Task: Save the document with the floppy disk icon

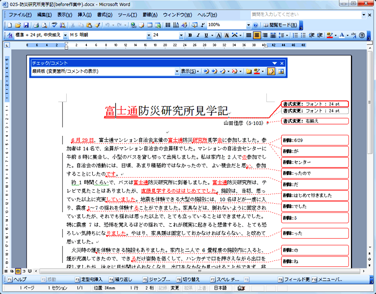Action: [26, 25]
